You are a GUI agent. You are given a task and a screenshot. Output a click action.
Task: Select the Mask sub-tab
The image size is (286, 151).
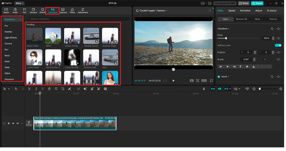[x=257, y=19]
